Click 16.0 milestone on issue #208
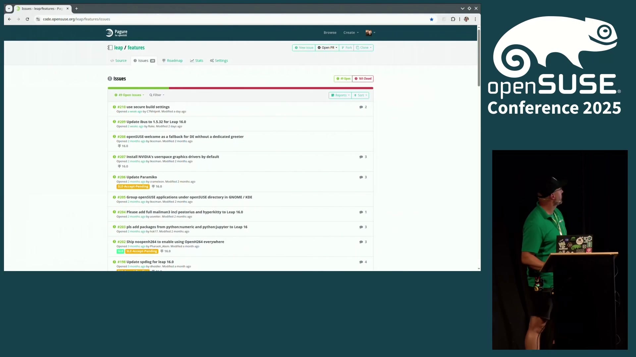Screen dimensions: 636x357 (123, 146)
